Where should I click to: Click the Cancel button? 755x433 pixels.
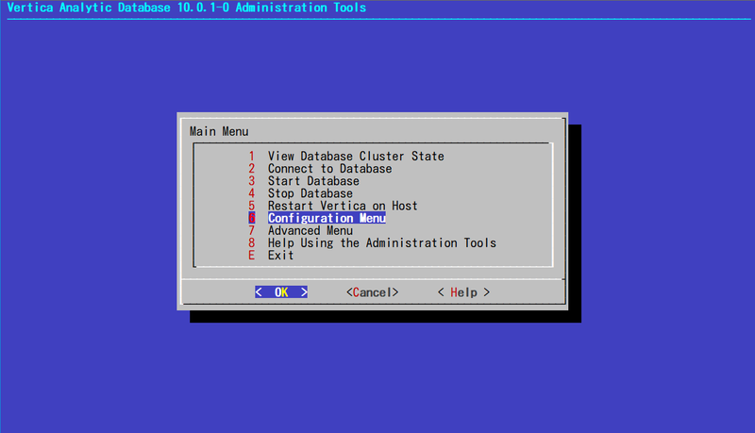click(372, 292)
